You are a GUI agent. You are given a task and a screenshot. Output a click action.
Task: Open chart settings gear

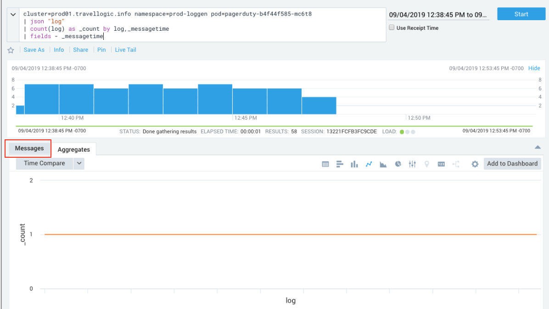[x=475, y=164]
